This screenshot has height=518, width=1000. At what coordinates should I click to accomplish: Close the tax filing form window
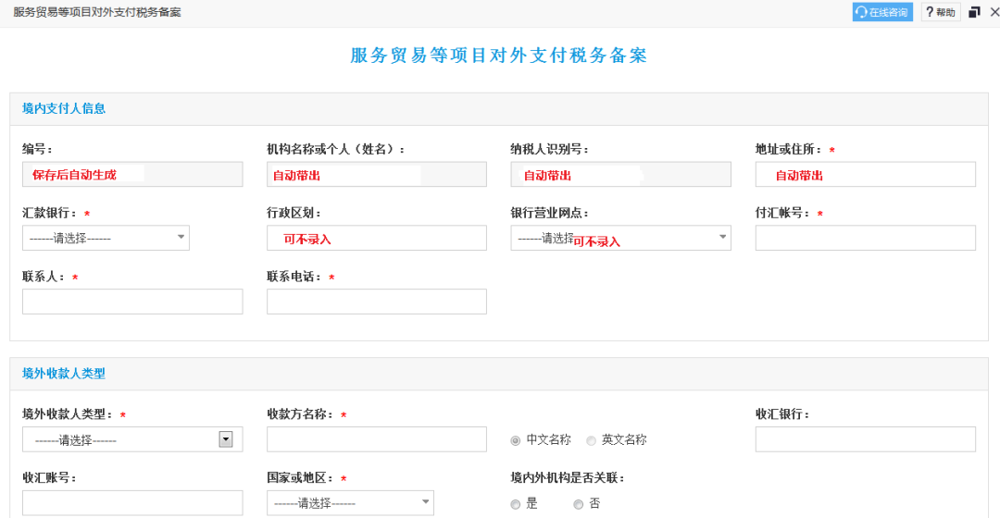994,12
